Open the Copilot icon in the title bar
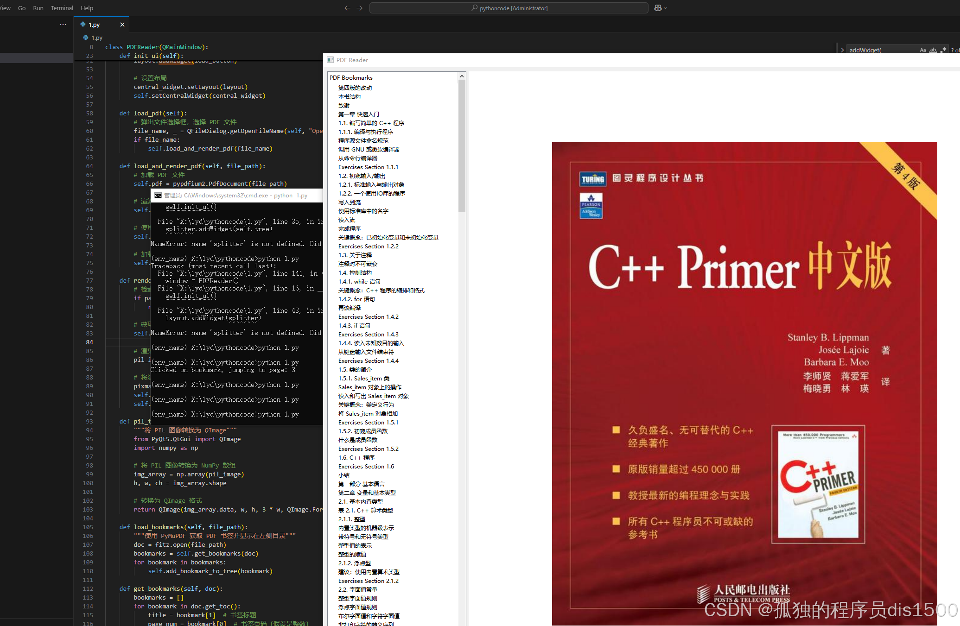The image size is (960, 626). point(658,7)
